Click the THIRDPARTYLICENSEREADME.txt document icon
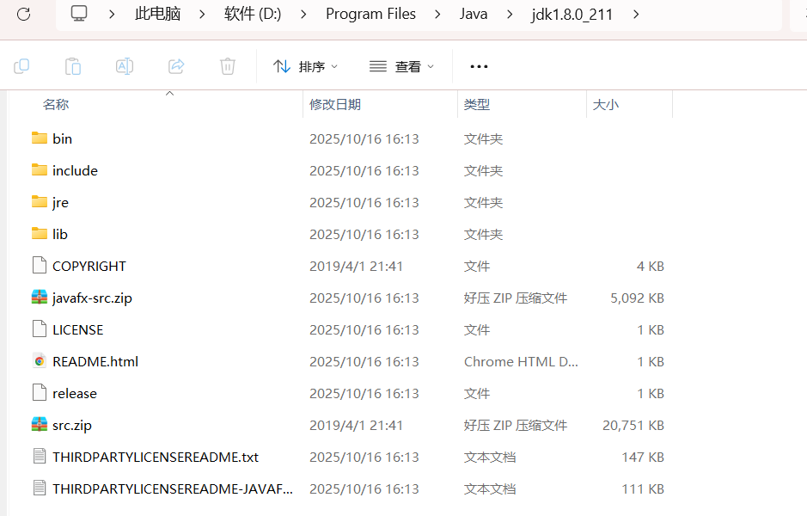Image resolution: width=807 pixels, height=516 pixels. 40,457
